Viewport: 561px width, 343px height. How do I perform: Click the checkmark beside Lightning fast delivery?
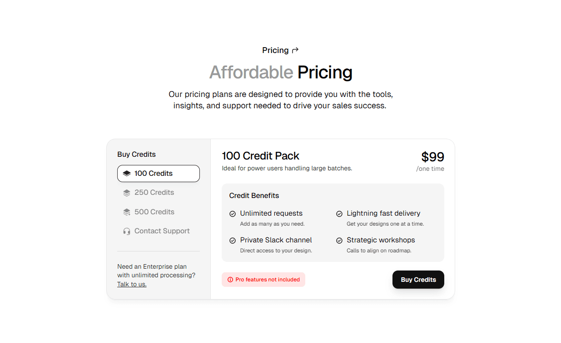pos(339,213)
